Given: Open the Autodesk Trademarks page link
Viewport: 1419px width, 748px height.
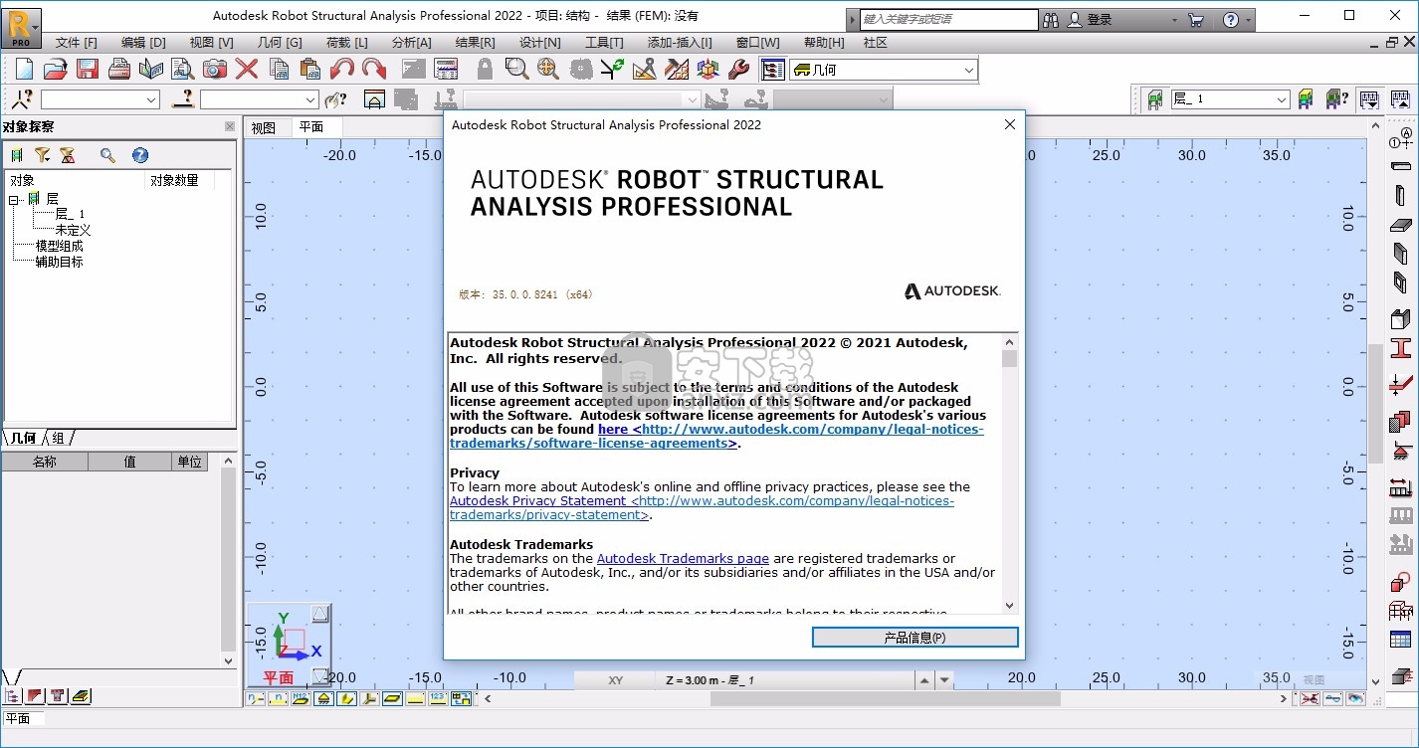Looking at the screenshot, I should point(683,559).
